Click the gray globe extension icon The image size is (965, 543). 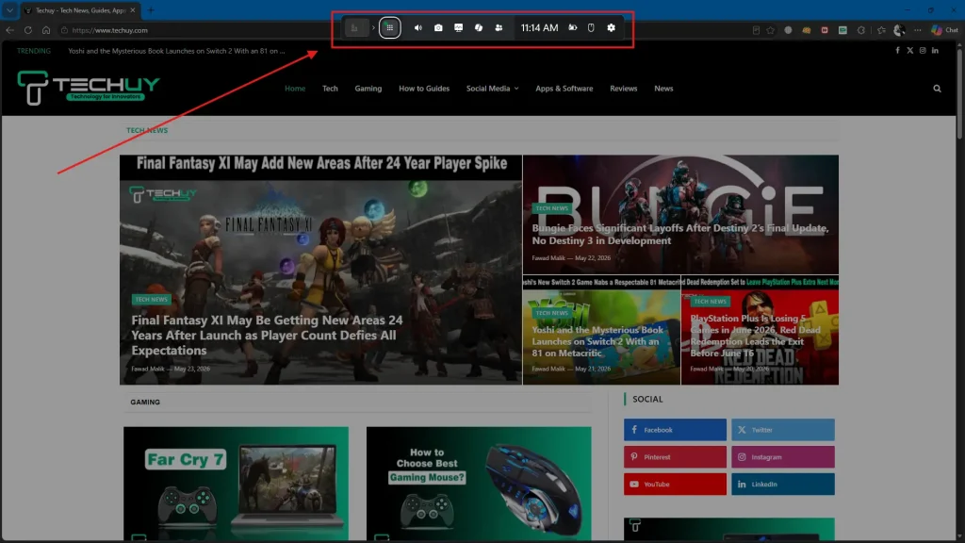pyautogui.click(x=788, y=29)
